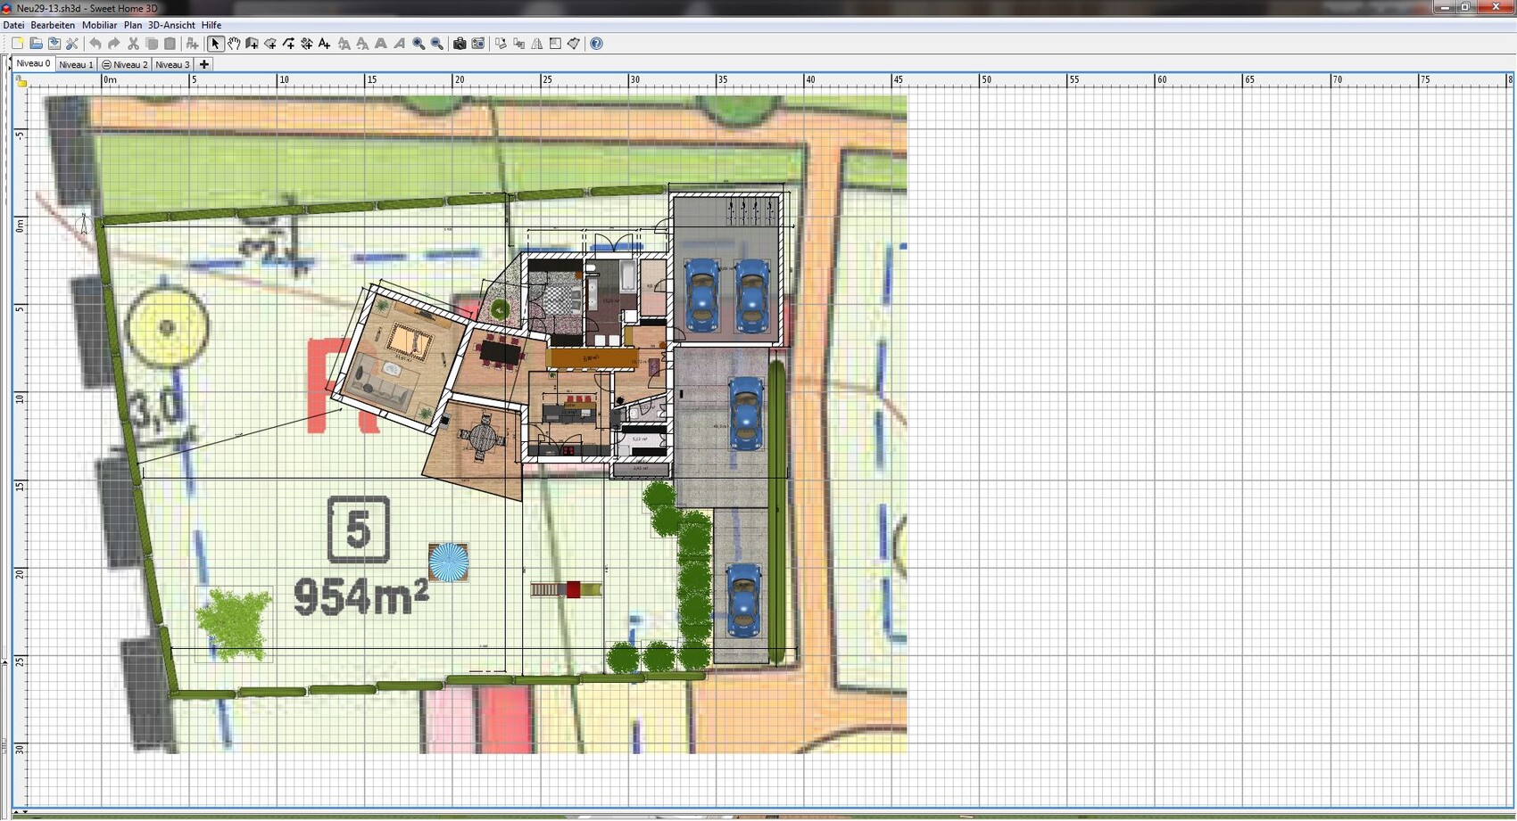
Task: Select the Add text tool
Action: (325, 44)
